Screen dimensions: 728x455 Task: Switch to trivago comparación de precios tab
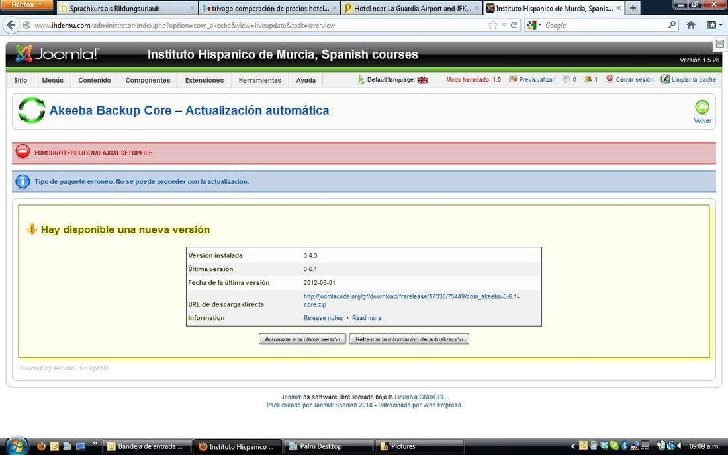click(269, 8)
